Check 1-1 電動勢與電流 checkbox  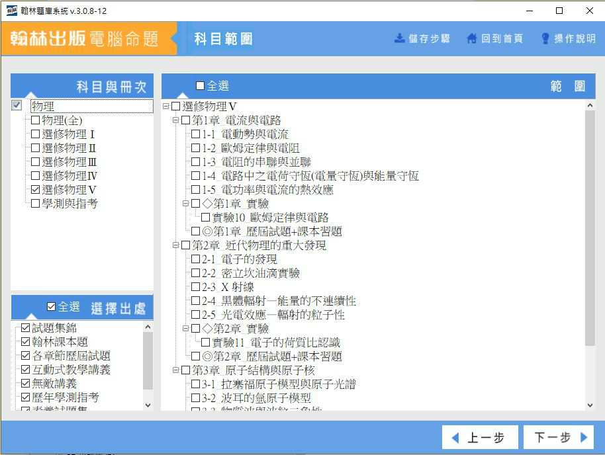pos(196,134)
